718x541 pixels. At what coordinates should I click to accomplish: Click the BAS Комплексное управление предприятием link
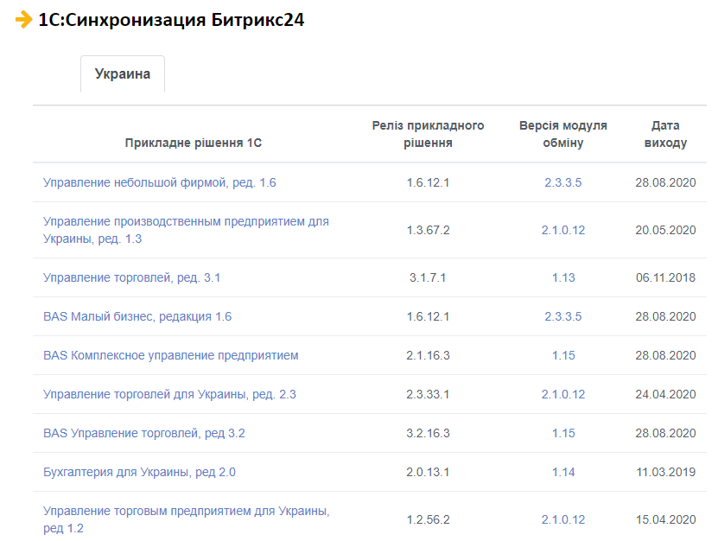[x=171, y=355]
